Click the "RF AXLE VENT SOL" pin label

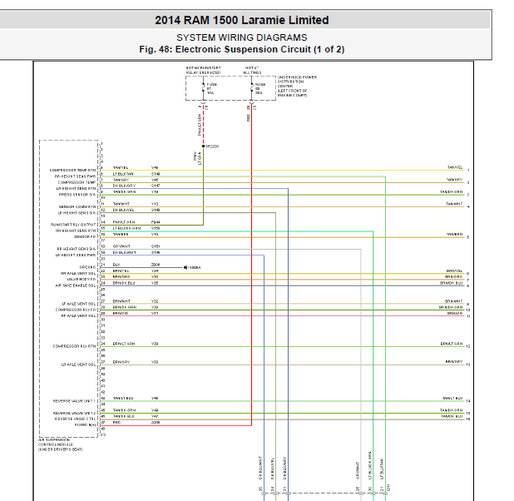79,316
